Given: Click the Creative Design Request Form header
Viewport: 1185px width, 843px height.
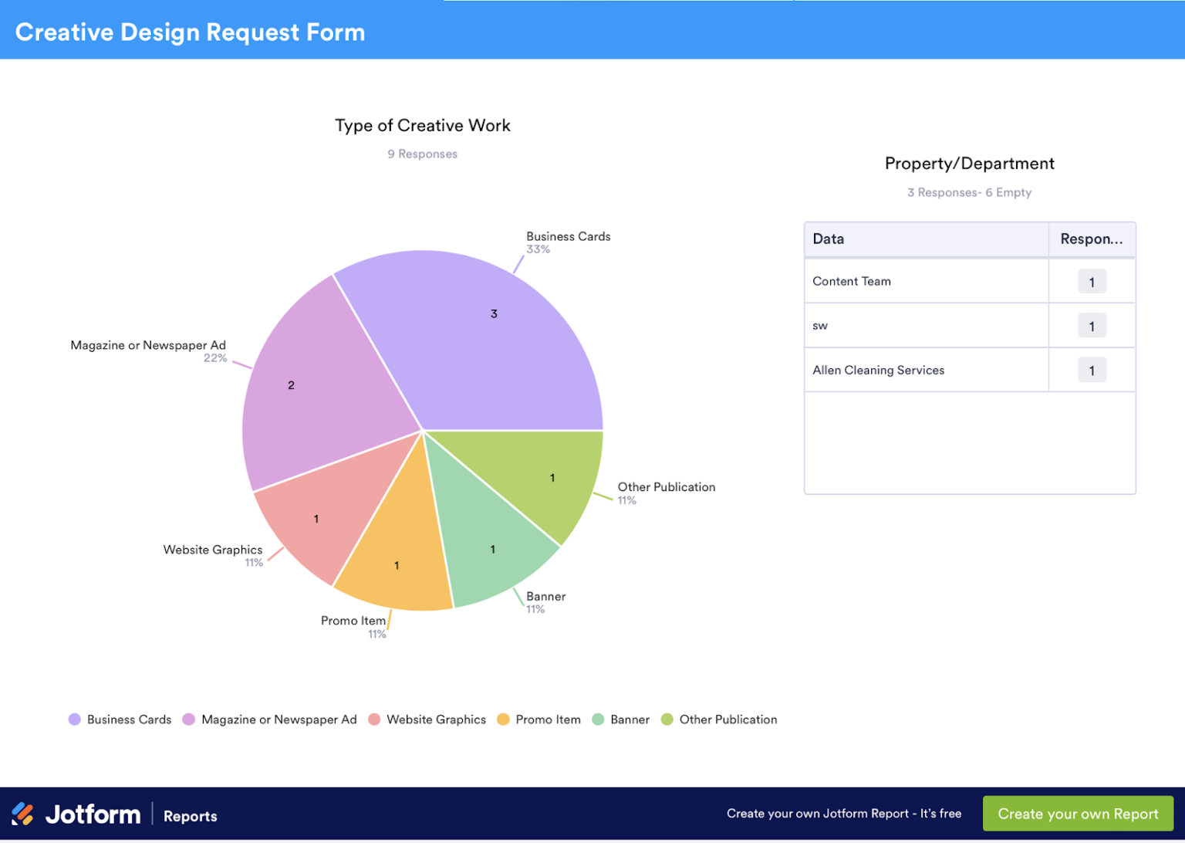Looking at the screenshot, I should coord(190,32).
